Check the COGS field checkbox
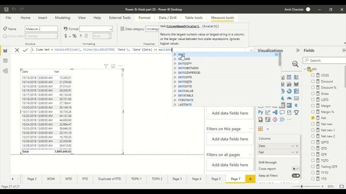Screen dimensions: 346x194 313,75
